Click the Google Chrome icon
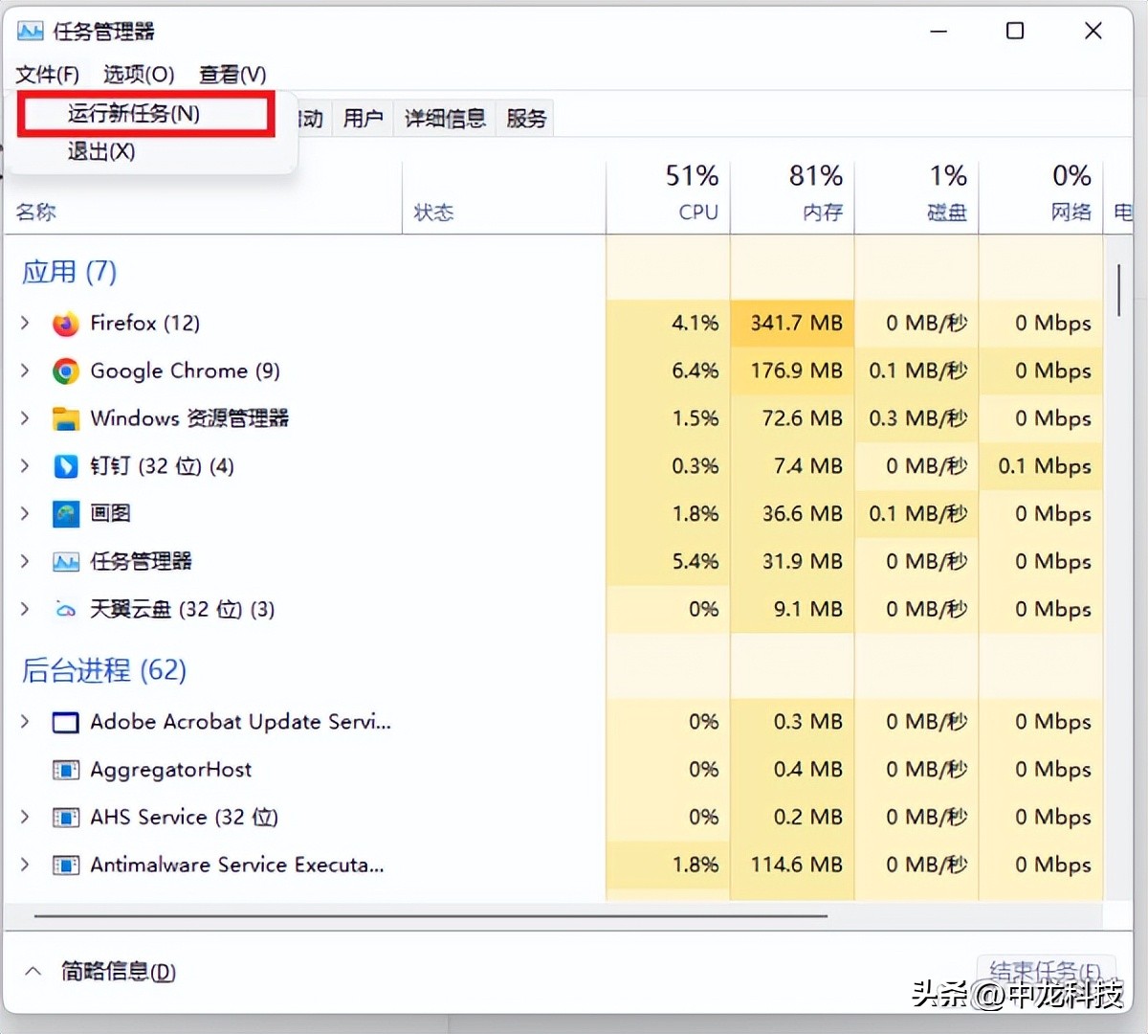The height and width of the screenshot is (1034, 1148). point(65,371)
